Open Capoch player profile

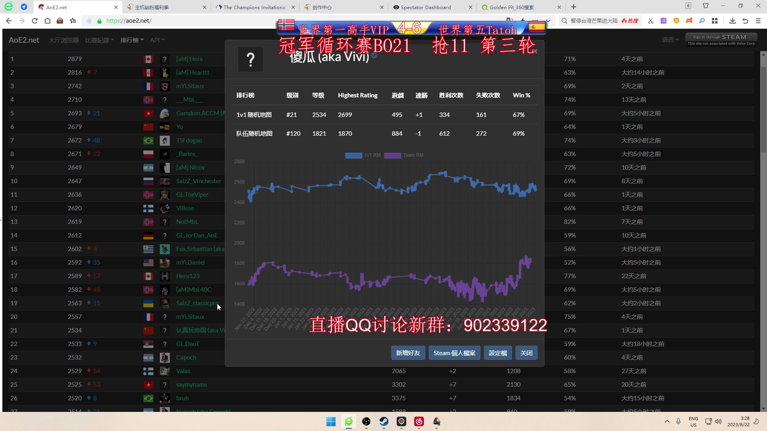[186, 358]
